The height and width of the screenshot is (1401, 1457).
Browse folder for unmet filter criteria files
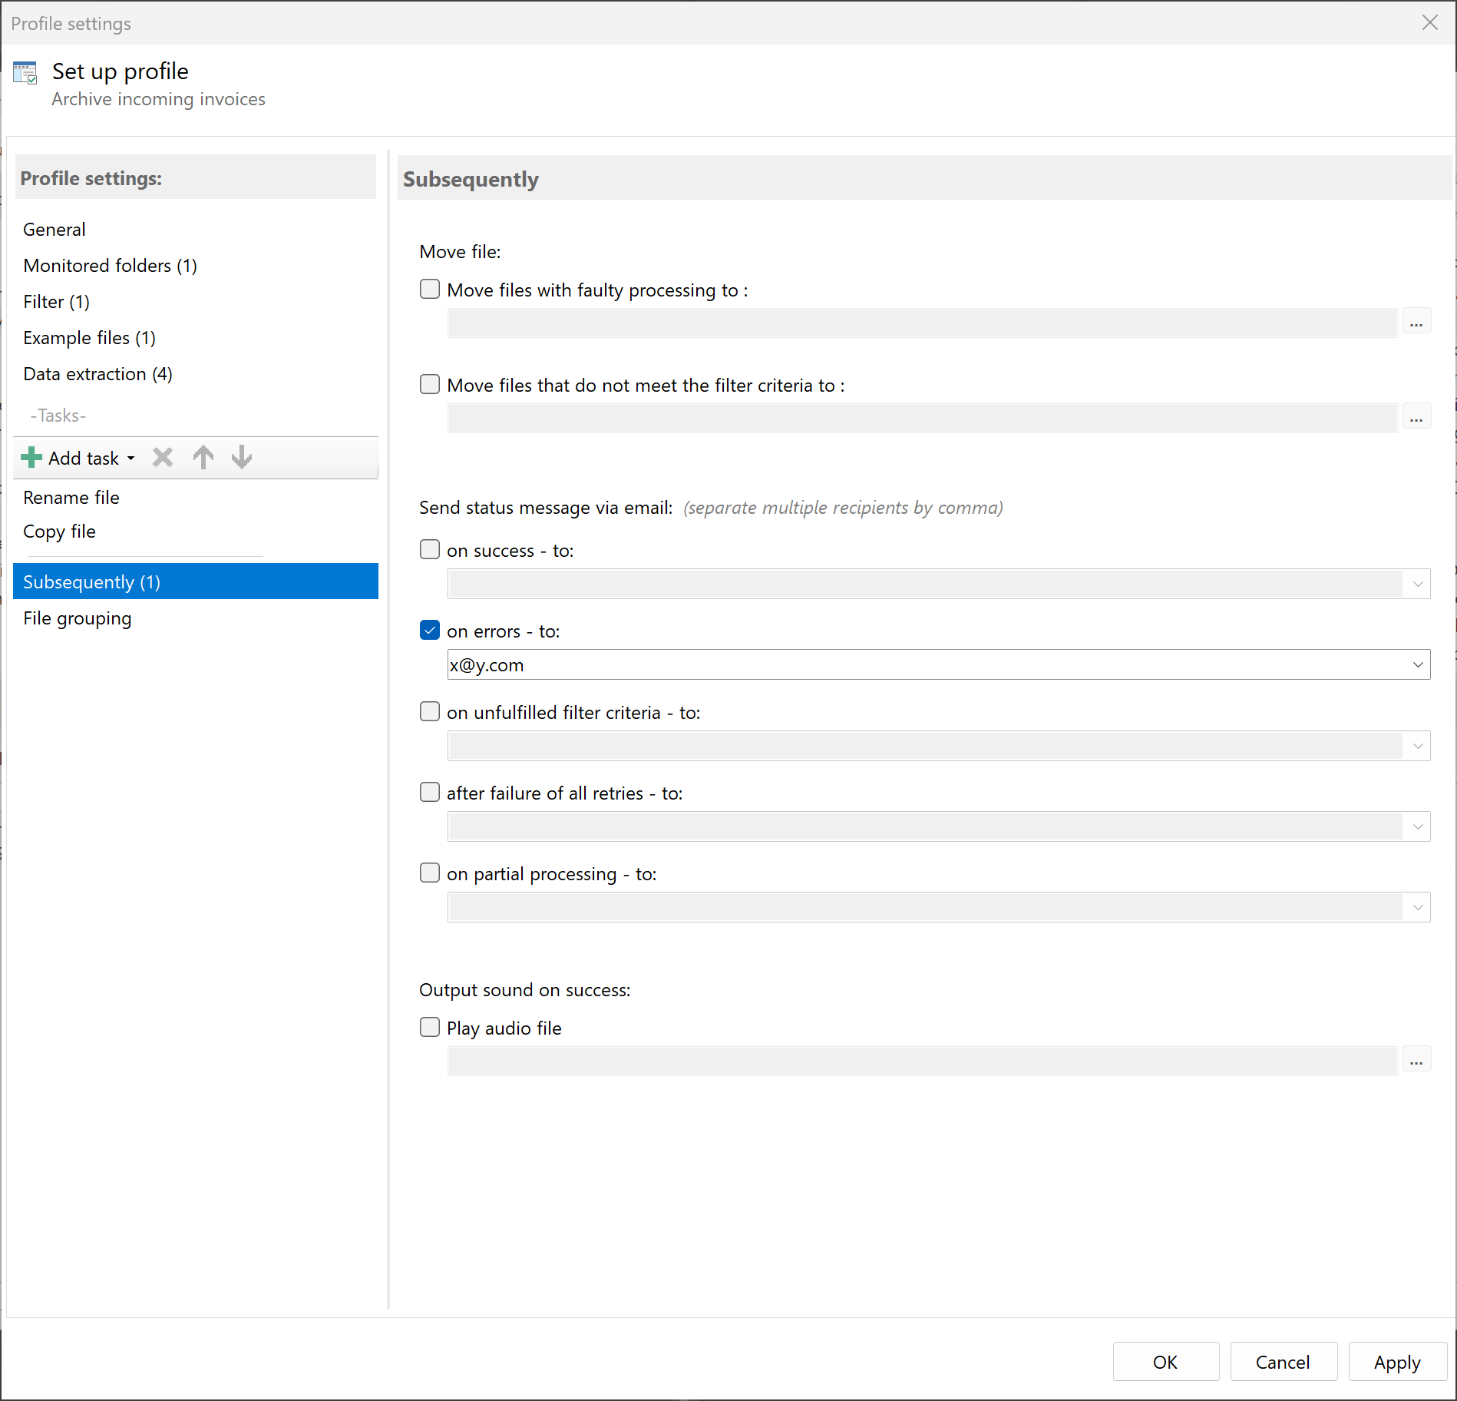click(x=1416, y=418)
